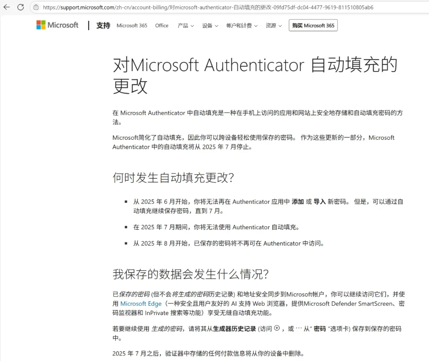Go to 支持 home link
Image resolution: width=429 pixels, height=361 pixels.
click(x=103, y=25)
